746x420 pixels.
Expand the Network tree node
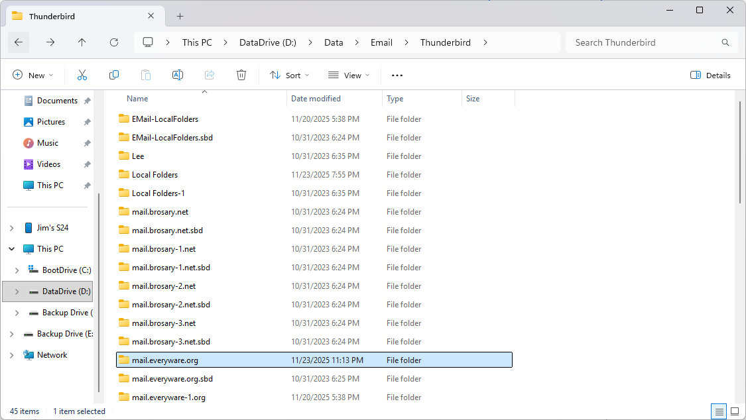point(12,355)
